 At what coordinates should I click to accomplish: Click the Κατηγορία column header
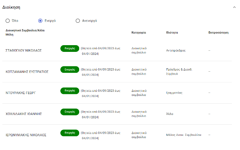pos(139,32)
